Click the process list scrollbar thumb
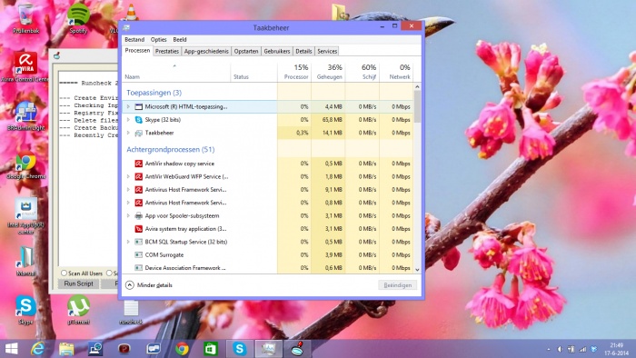 tap(417, 106)
